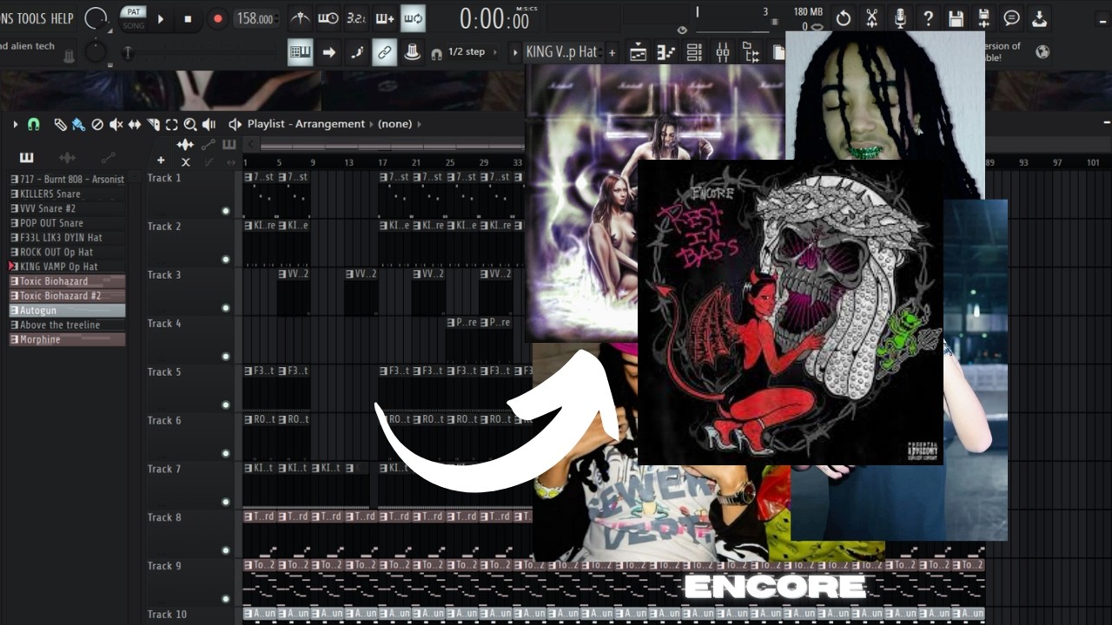
Task: Adjust the master pitch knob
Action: click(x=96, y=52)
